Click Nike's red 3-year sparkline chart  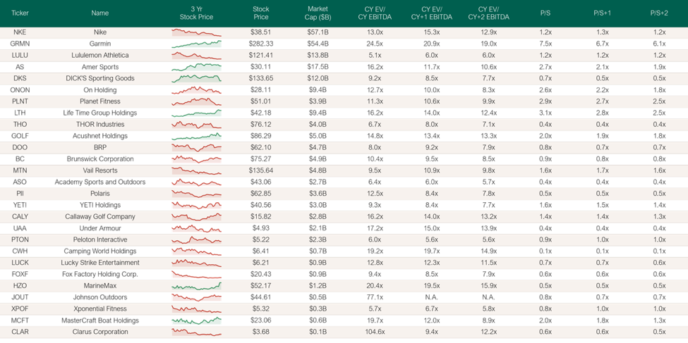tap(197, 32)
